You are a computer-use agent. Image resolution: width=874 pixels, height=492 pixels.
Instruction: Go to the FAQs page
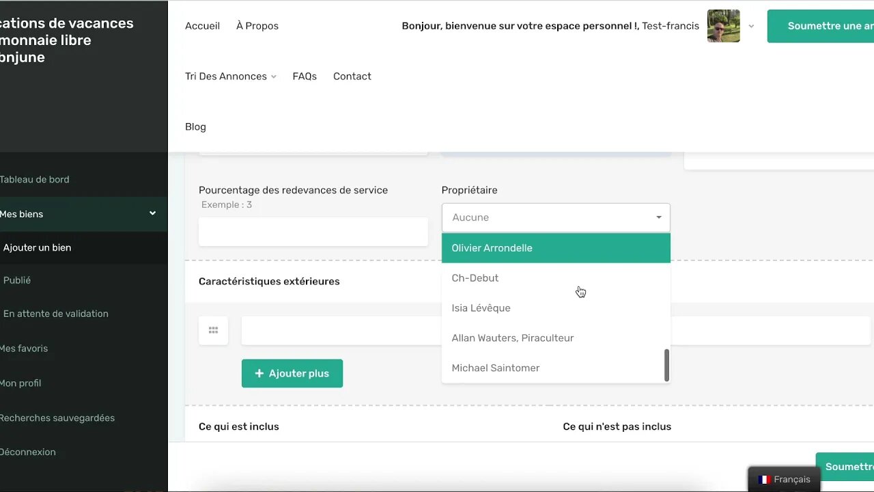coord(305,77)
